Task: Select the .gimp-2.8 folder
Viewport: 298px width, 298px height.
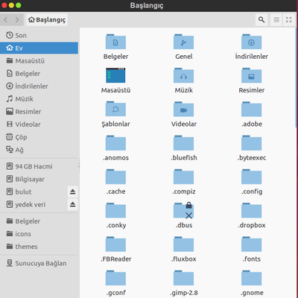Action: tap(184, 278)
